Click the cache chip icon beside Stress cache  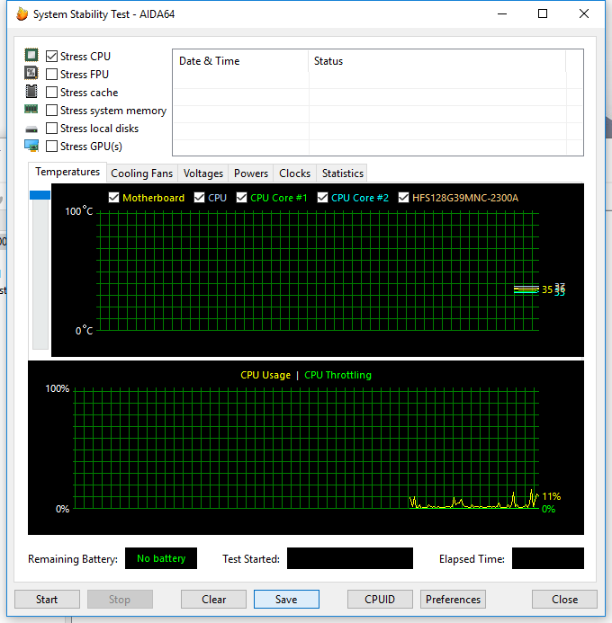pyautogui.click(x=31, y=92)
